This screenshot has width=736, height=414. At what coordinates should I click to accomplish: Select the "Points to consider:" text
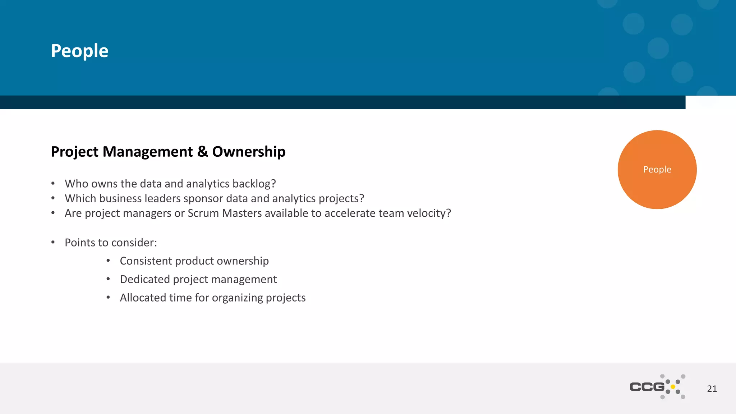click(x=111, y=243)
